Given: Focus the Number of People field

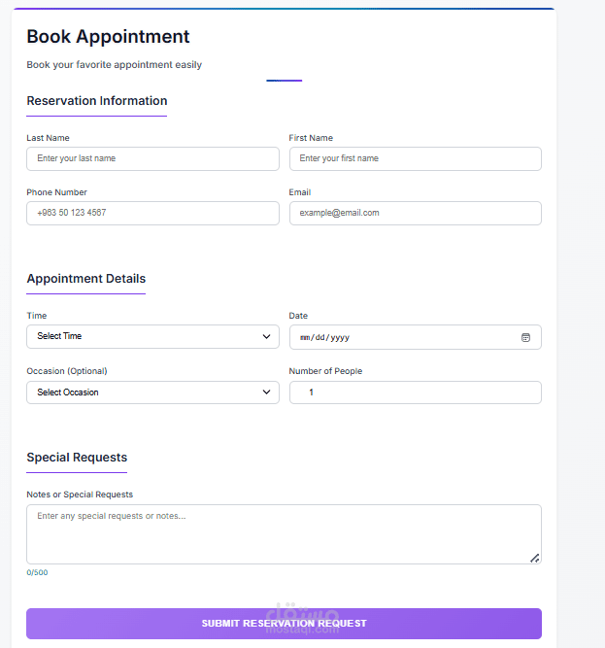Looking at the screenshot, I should pos(415,392).
